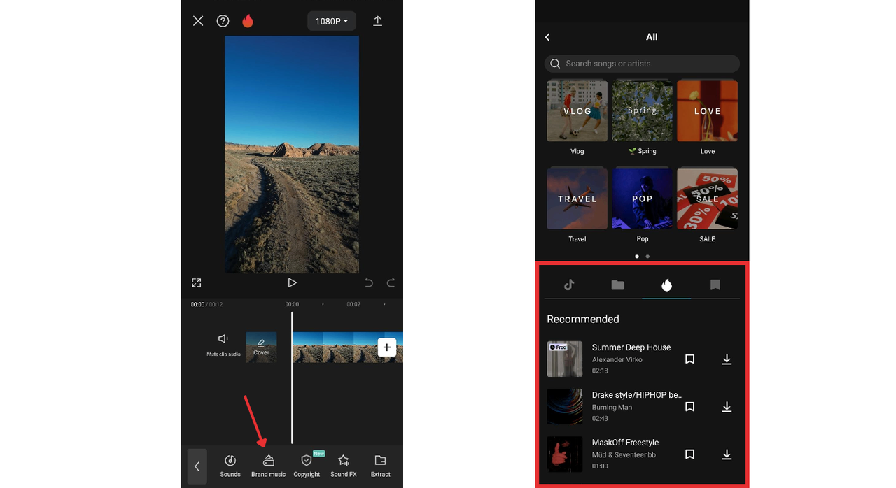This screenshot has width=896, height=488.
Task: Tap the red flame icon in top bar
Action: click(248, 21)
